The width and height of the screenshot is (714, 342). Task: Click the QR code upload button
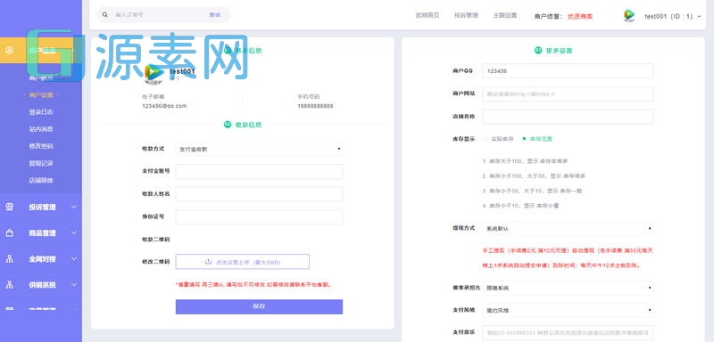[242, 262]
